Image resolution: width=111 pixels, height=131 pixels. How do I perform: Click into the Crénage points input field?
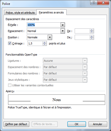(35, 43)
